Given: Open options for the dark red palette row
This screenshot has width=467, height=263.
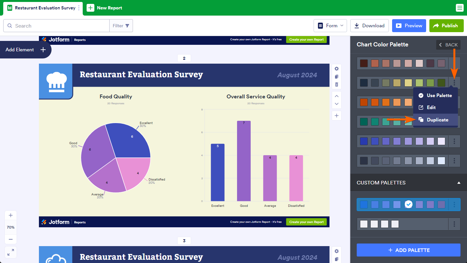Looking at the screenshot, I should pos(454,63).
